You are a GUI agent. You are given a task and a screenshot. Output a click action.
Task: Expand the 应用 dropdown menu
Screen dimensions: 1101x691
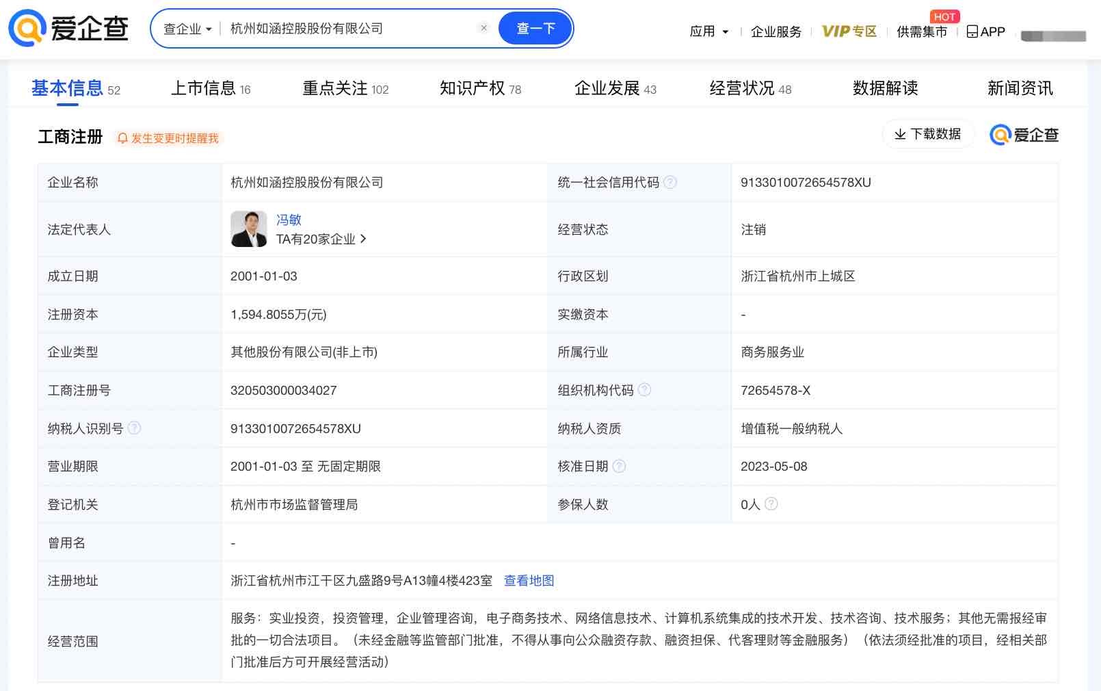[x=708, y=31]
